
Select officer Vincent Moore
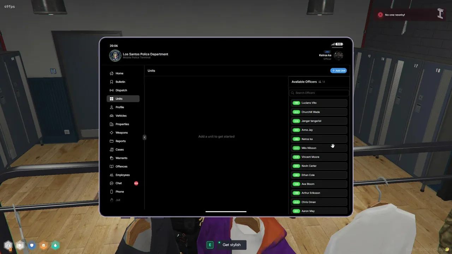click(x=319, y=157)
